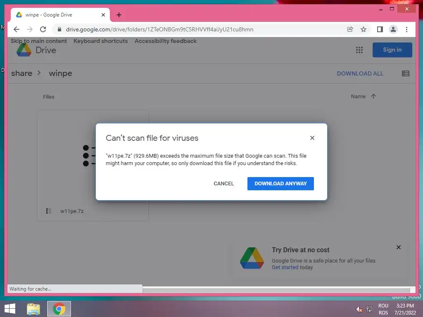423x317 pixels.
Task: Click the Name sort column header
Action: coord(358,97)
